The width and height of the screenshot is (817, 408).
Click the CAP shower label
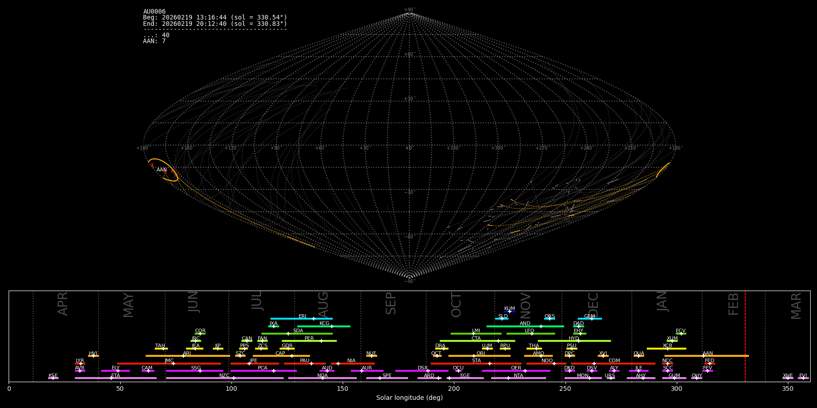click(281, 354)
